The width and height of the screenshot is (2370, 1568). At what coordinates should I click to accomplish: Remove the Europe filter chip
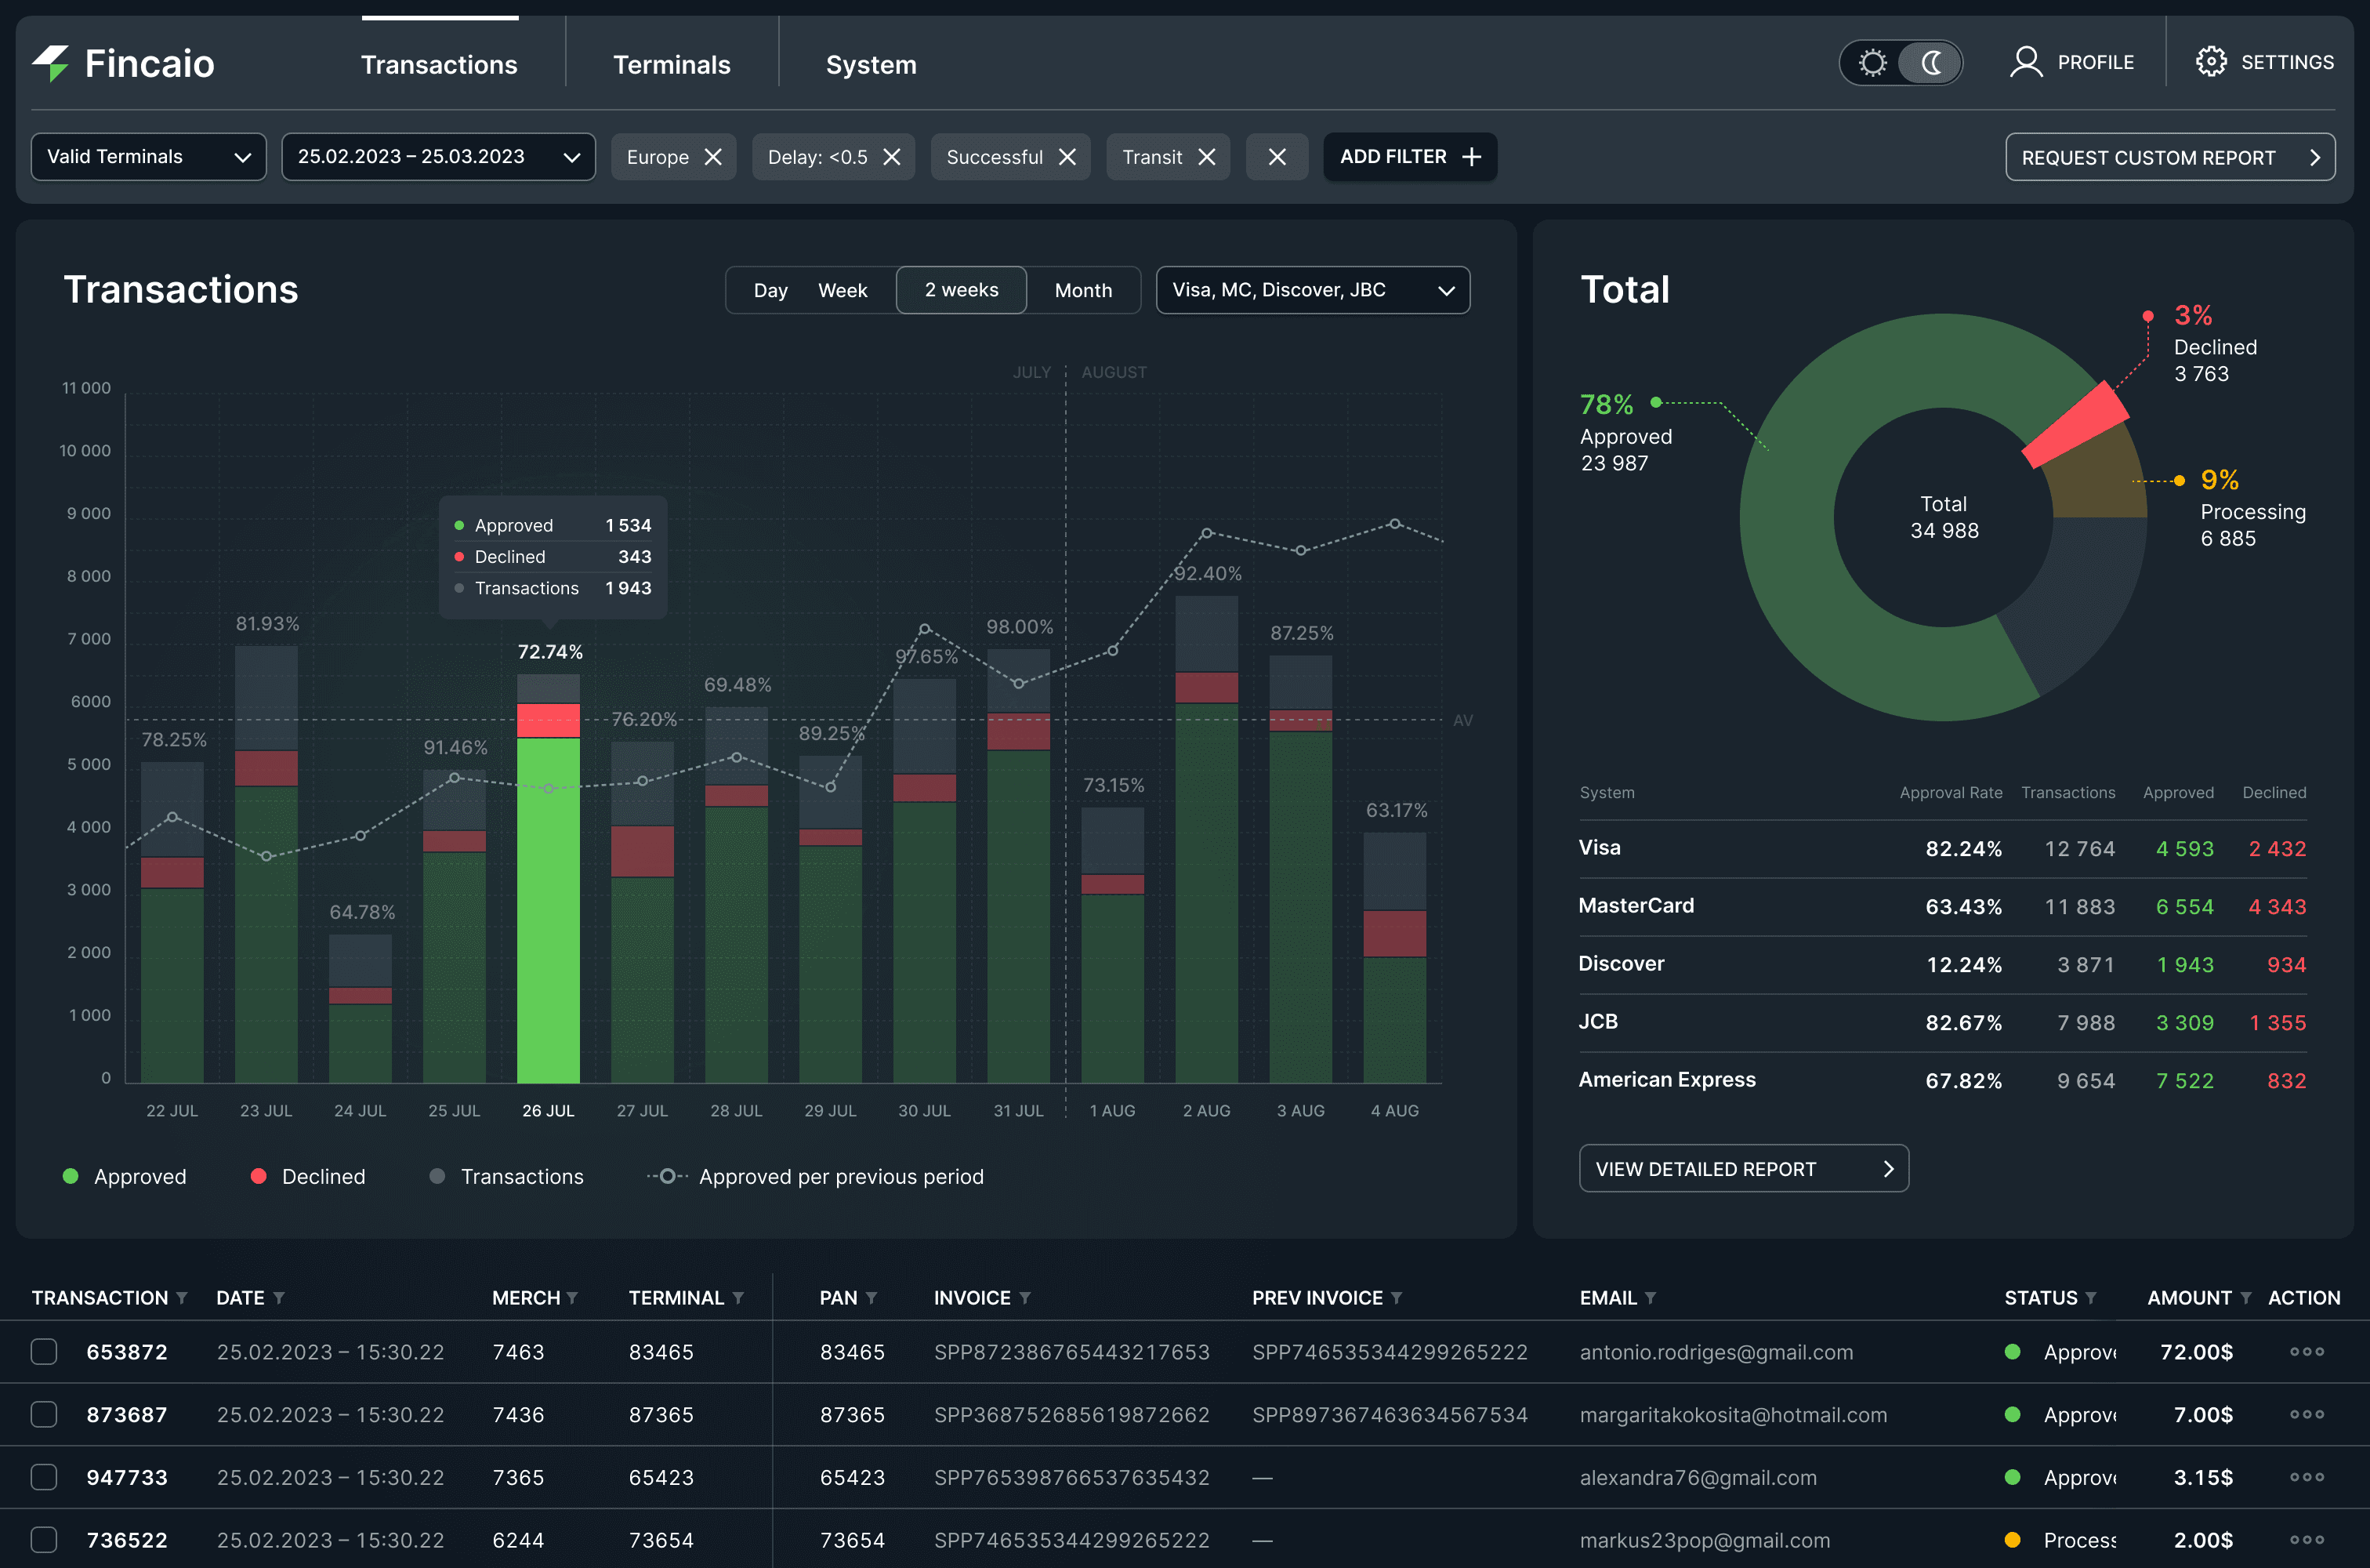[712, 157]
